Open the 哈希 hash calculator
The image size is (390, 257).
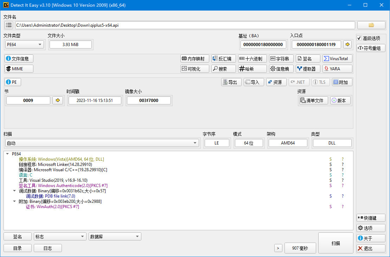coord(252,69)
